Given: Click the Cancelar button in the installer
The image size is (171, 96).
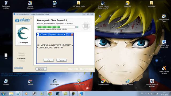Looking at the screenshot, I should (x=41, y=69).
